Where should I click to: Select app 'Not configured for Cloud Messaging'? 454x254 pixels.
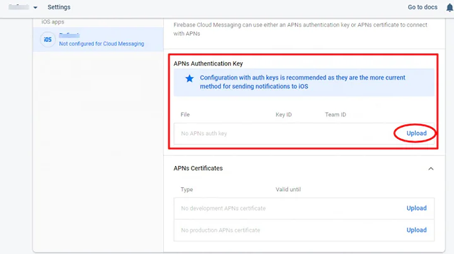98,40
